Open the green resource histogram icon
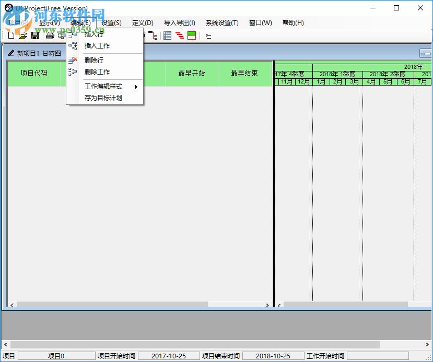433x362 pixels. (x=192, y=35)
